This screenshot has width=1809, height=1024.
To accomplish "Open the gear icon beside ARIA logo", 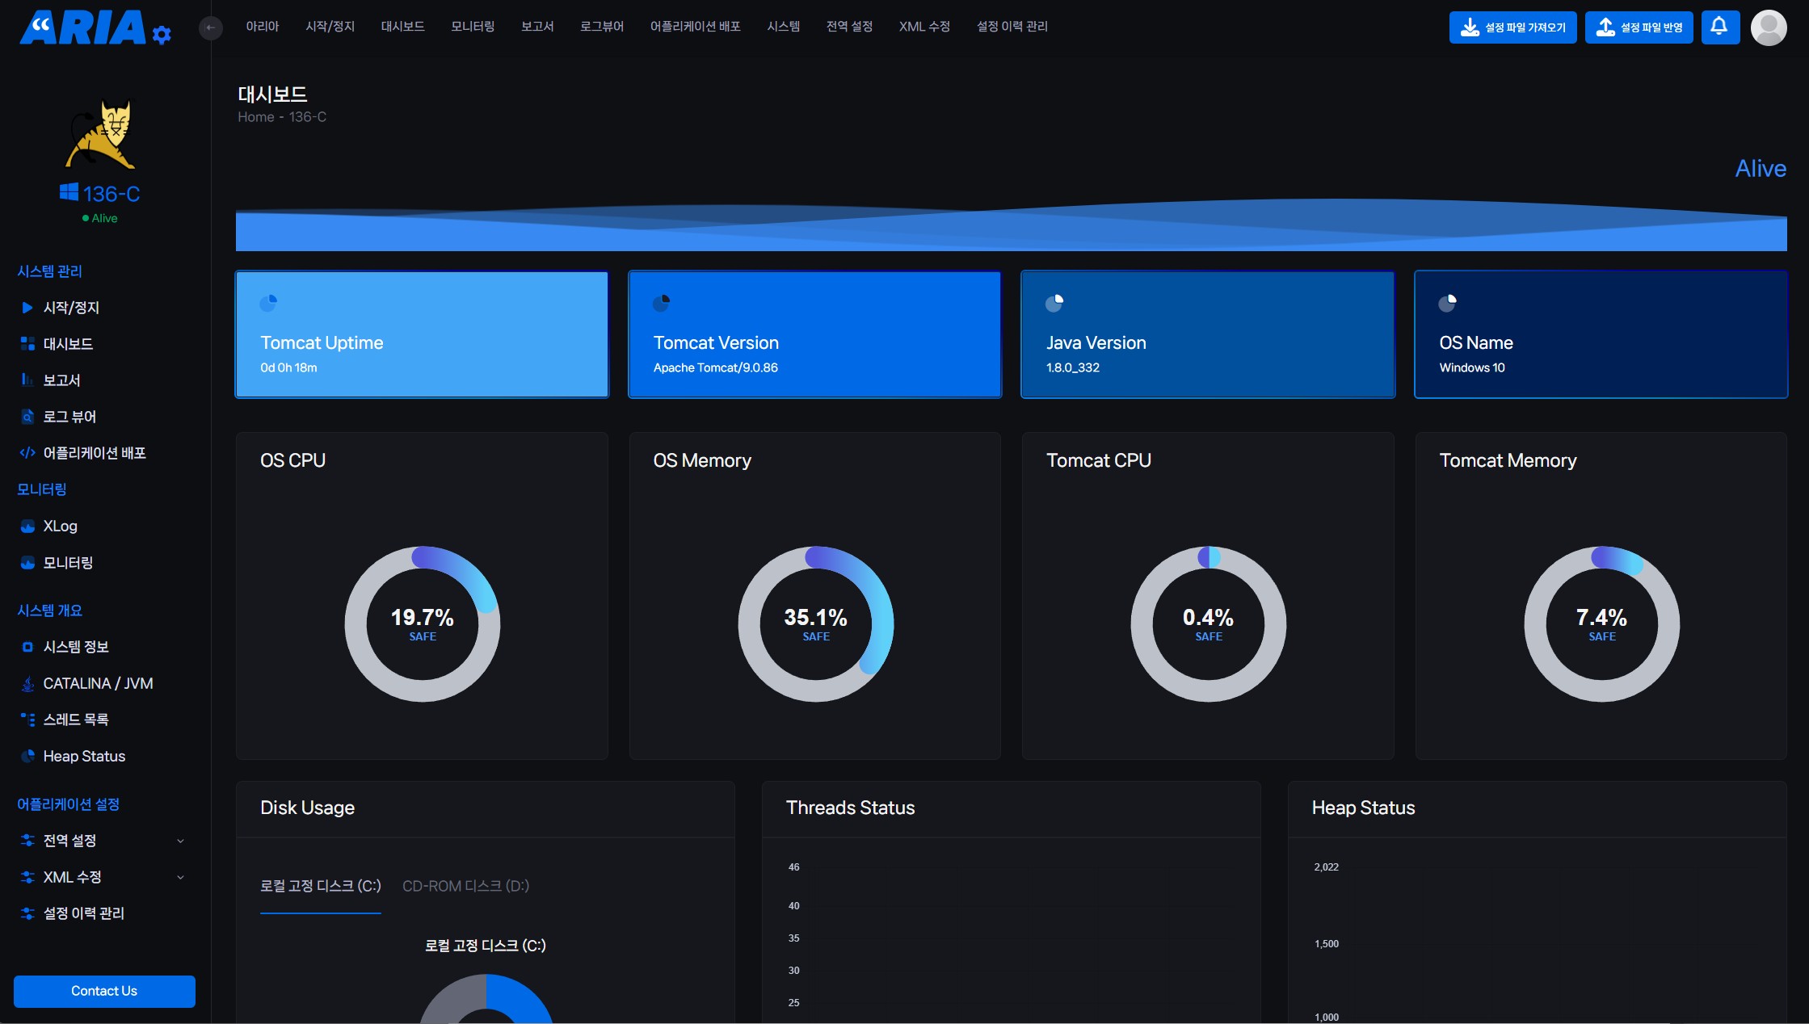I will 162,35.
